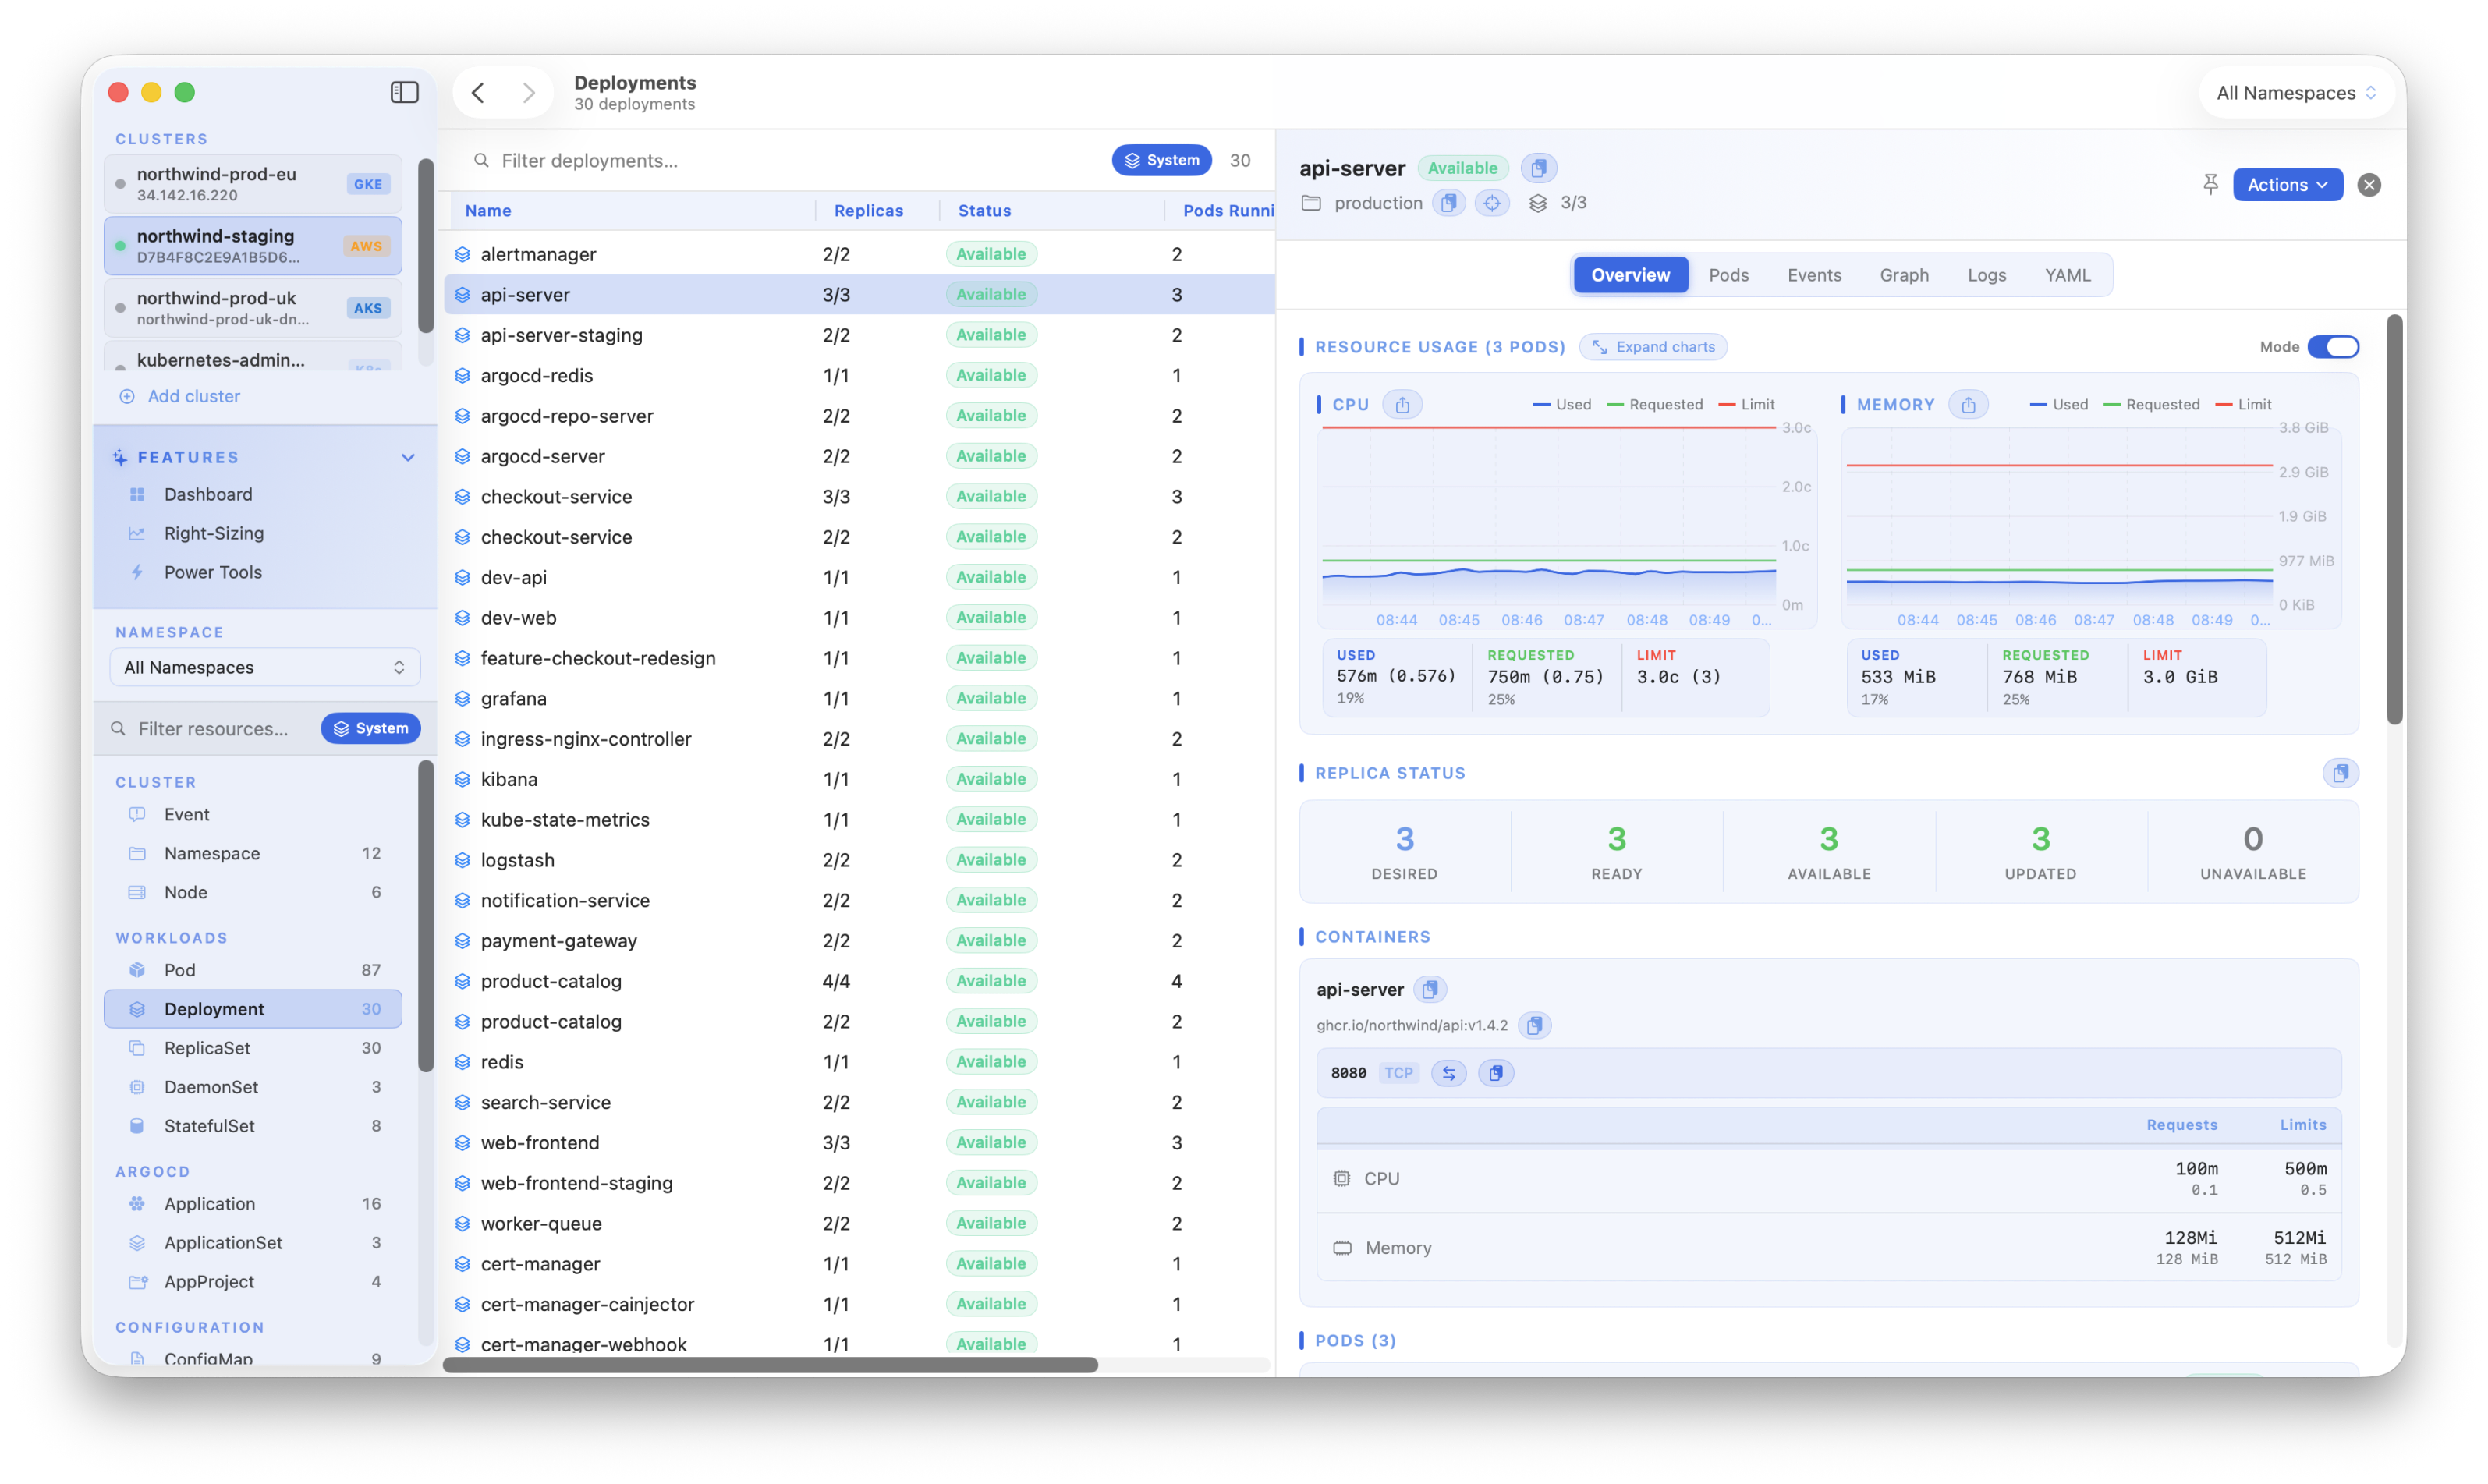This screenshot has height=1484, width=2488.
Task: Switch to the Pods tab
Action: click(1728, 275)
